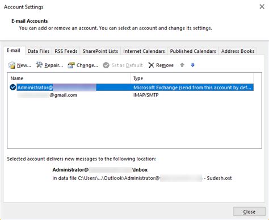Click the Repair tools icon
Screen dimensions: 269x220
(39, 65)
